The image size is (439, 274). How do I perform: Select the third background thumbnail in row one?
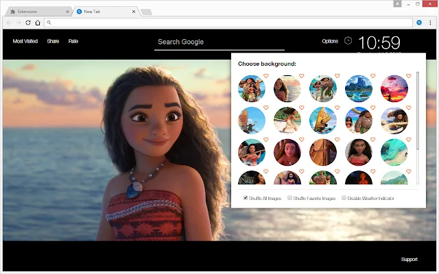pos(323,88)
